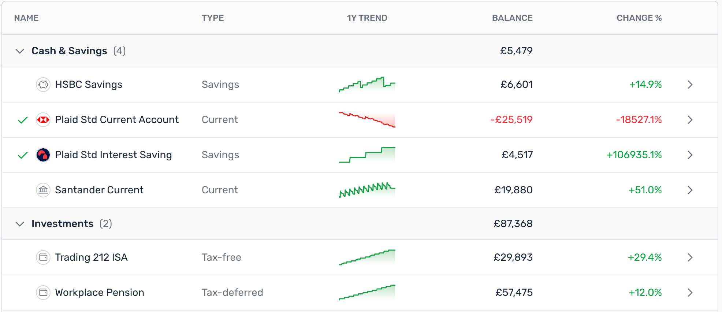Click the Trading 212 ISA card icon

coord(43,257)
